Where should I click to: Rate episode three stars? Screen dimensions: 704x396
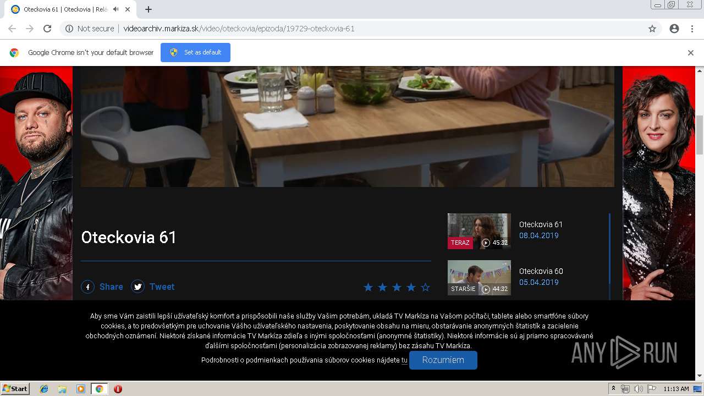[397, 287]
